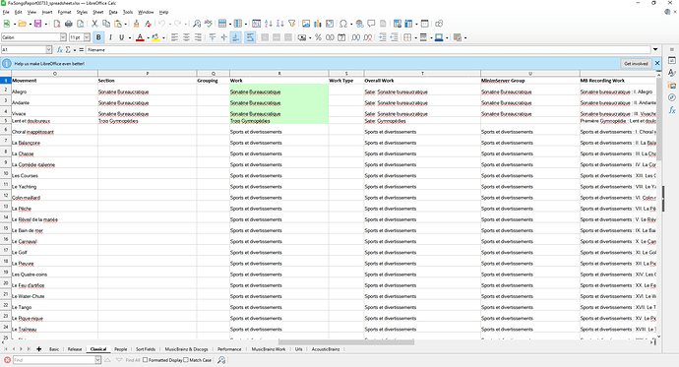Click the Spelling check icon
The height and width of the screenshot is (367, 679).
(x=209, y=24)
